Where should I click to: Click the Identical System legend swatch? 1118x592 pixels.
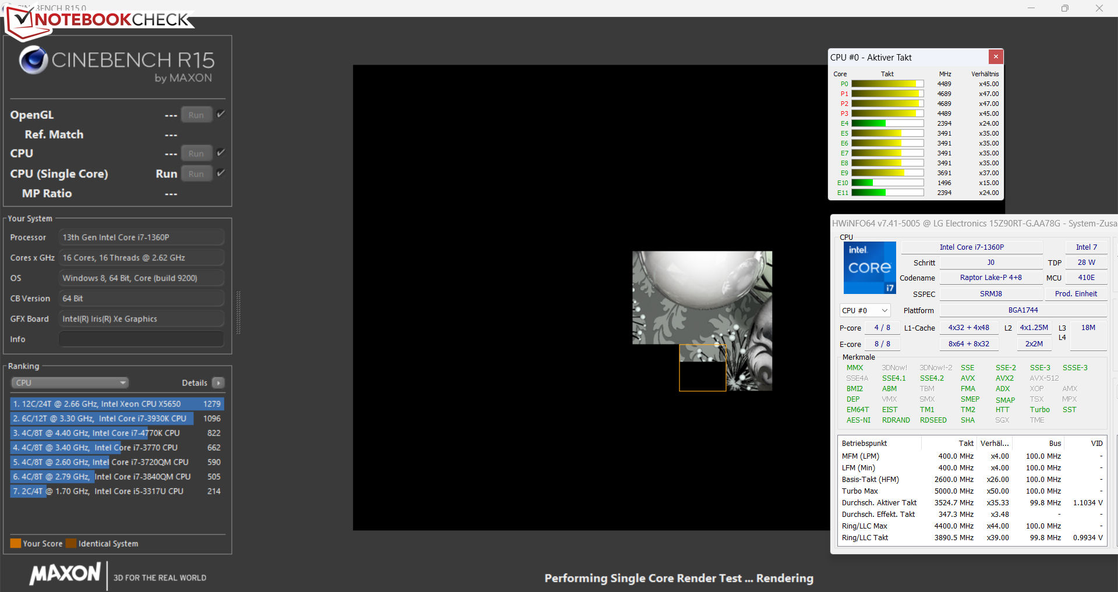[x=71, y=544]
